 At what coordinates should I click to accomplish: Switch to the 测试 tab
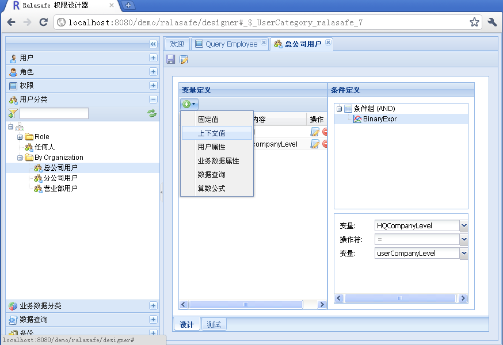point(214,324)
